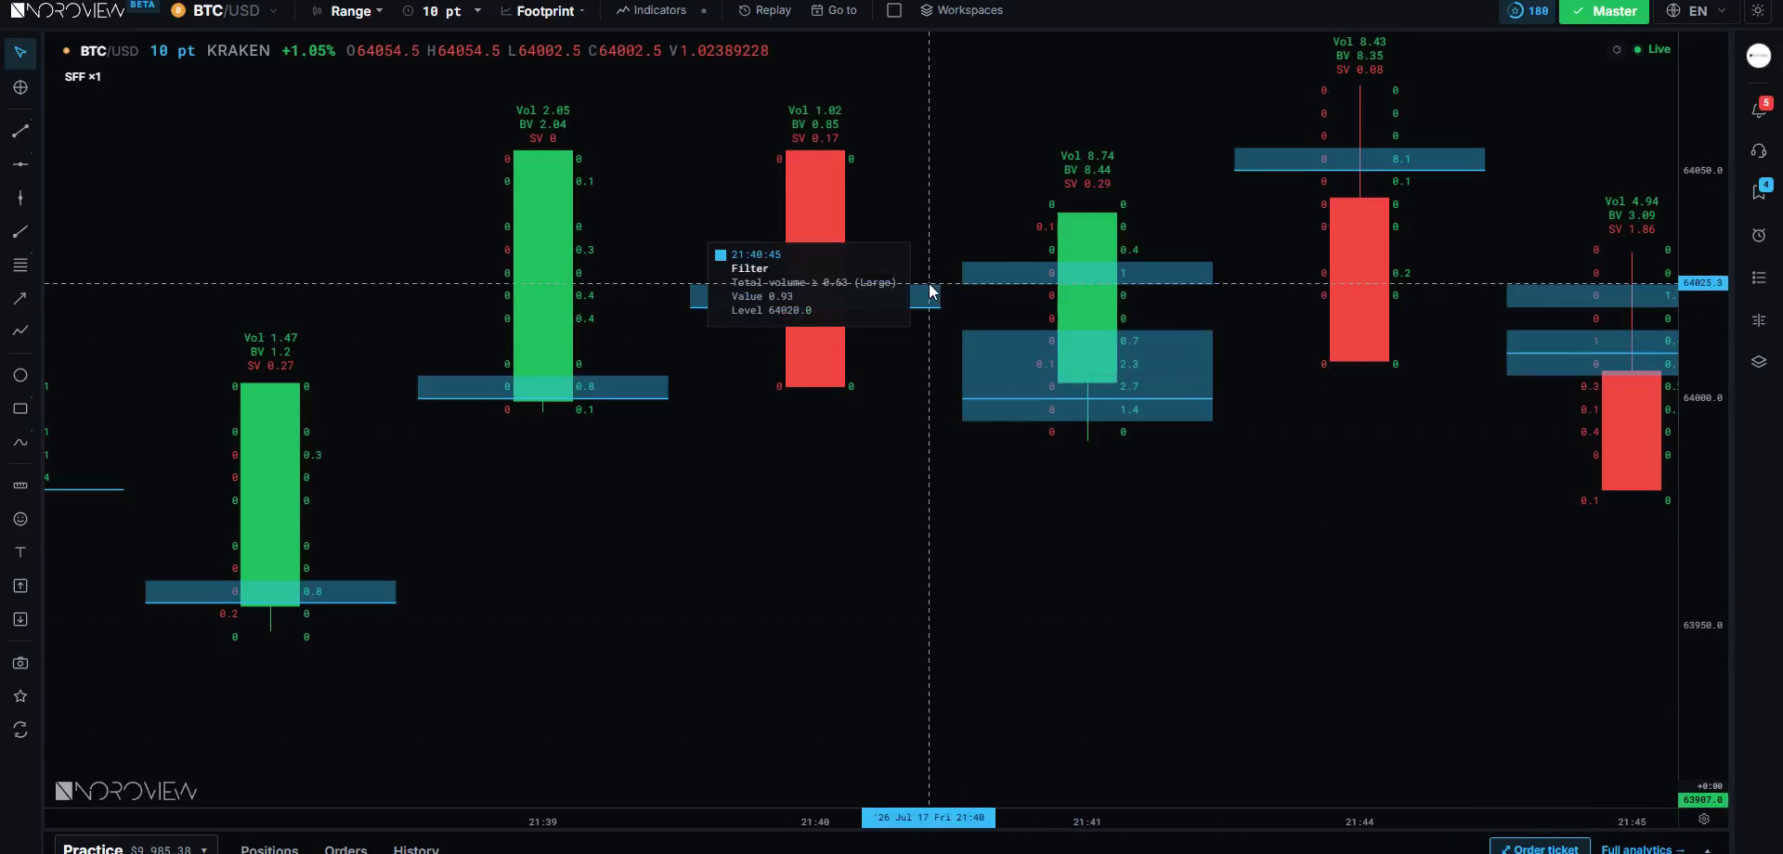Select the ray line drawing tool
The image size is (1783, 854).
[20, 231]
